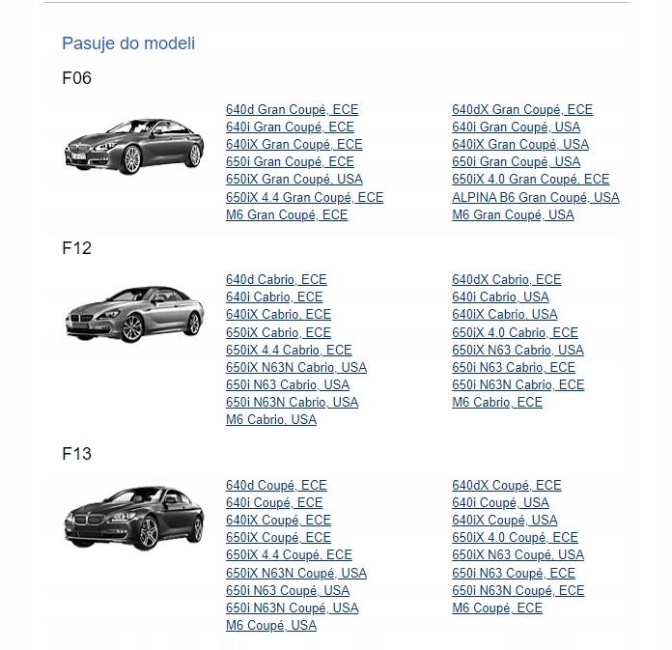672x650 pixels.
Task: Select the M6 Coupé, USA link
Action: click(x=271, y=625)
